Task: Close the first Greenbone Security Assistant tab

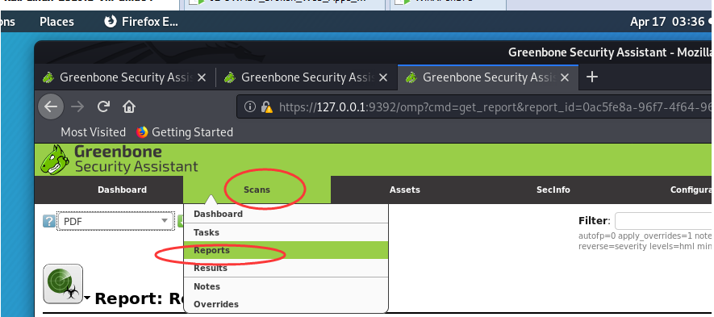Action: click(202, 78)
